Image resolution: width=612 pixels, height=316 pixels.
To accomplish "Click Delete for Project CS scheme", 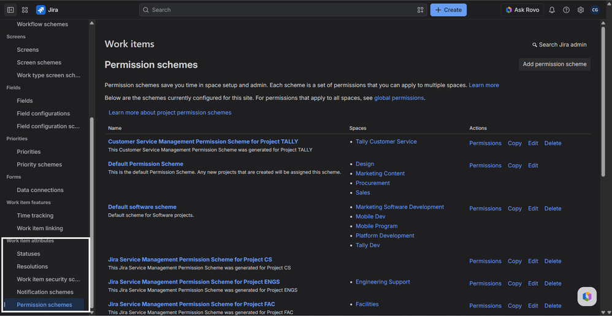I will (553, 261).
